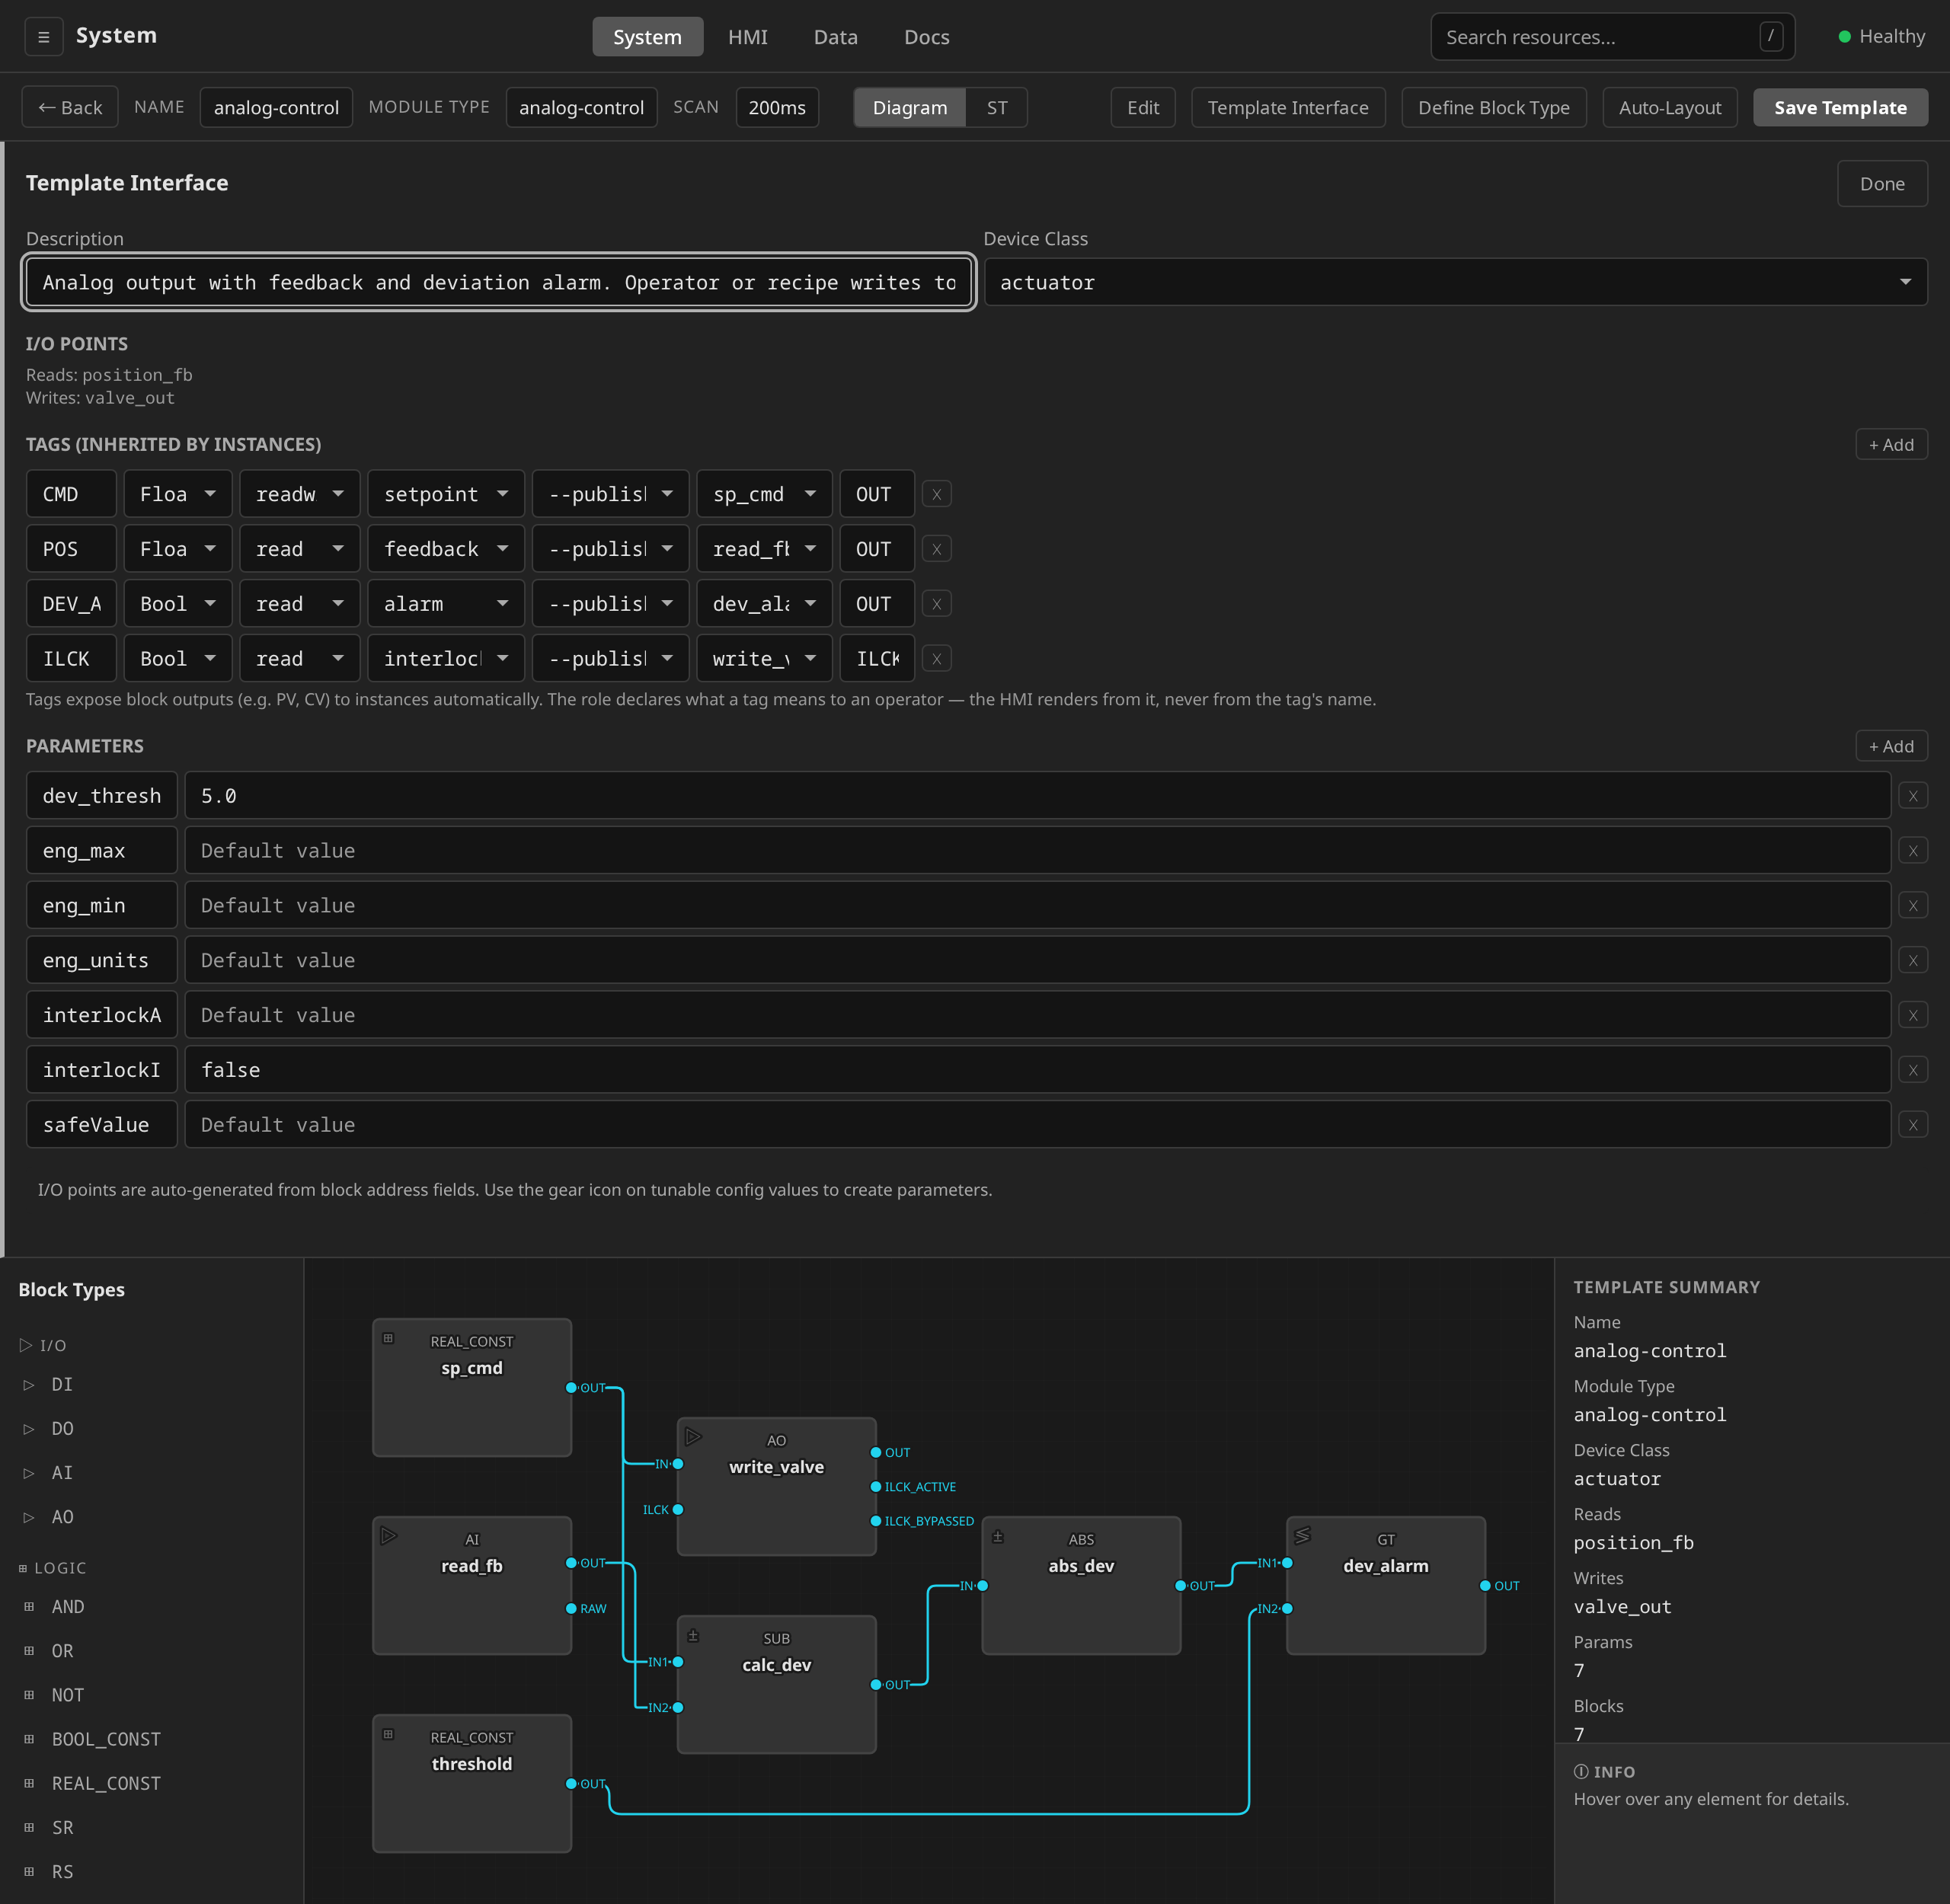Open the HMI tab
This screenshot has height=1904, width=1950.
(748, 37)
